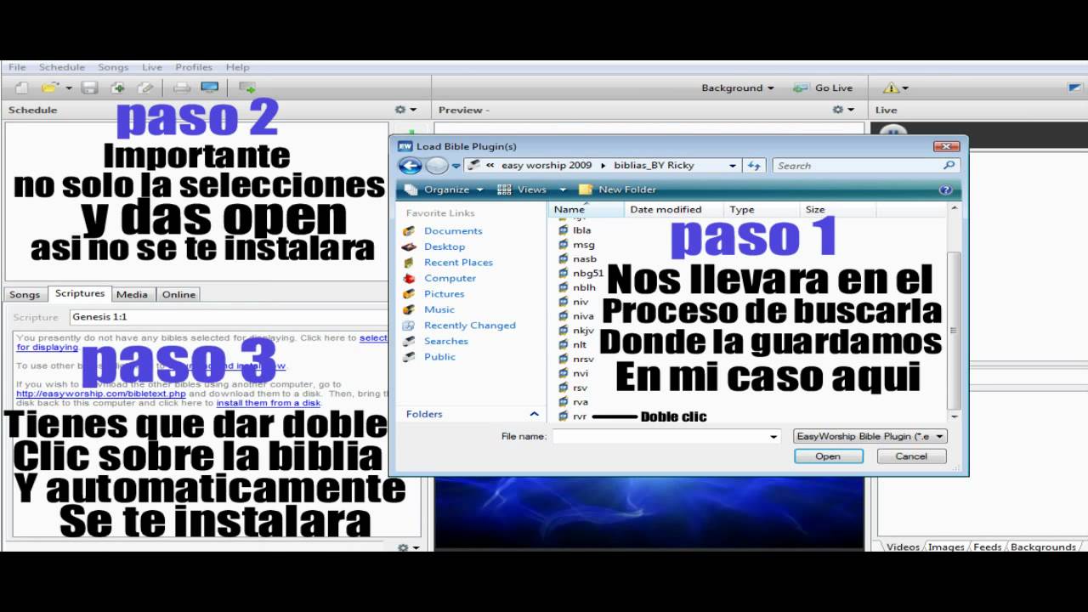Click 'easy worship 2009' in address path
The width and height of the screenshot is (1088, 612).
[546, 166]
